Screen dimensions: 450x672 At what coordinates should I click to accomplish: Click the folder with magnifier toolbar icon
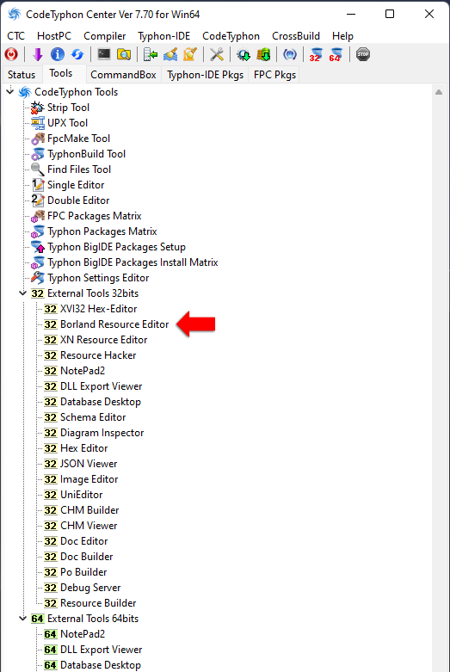pos(124,54)
